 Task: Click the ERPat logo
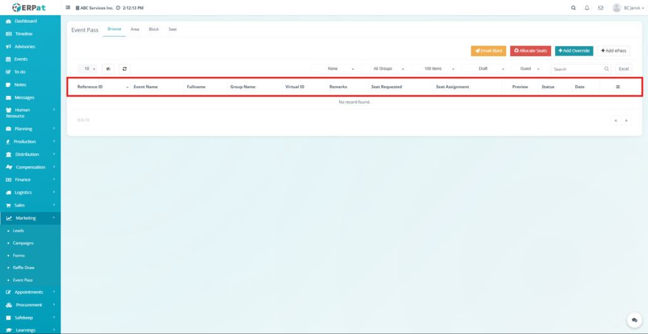pos(29,8)
